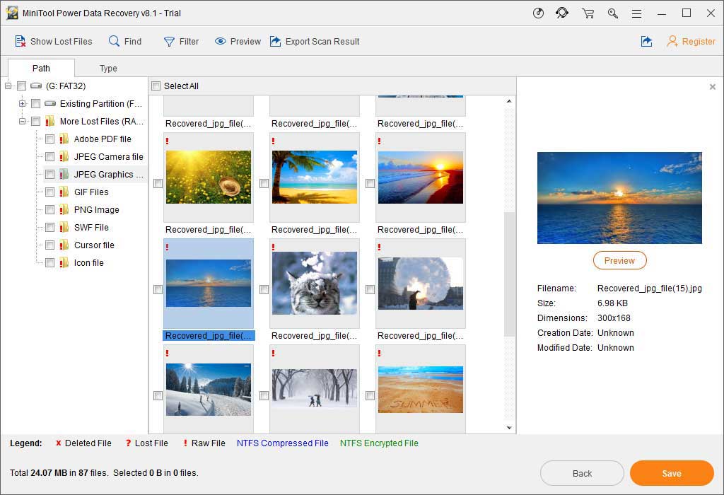Viewport: 724px width, 495px height.
Task: Click the key registration icon in title bar
Action: (612, 13)
